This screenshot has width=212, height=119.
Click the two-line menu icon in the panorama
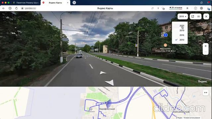pos(198,17)
